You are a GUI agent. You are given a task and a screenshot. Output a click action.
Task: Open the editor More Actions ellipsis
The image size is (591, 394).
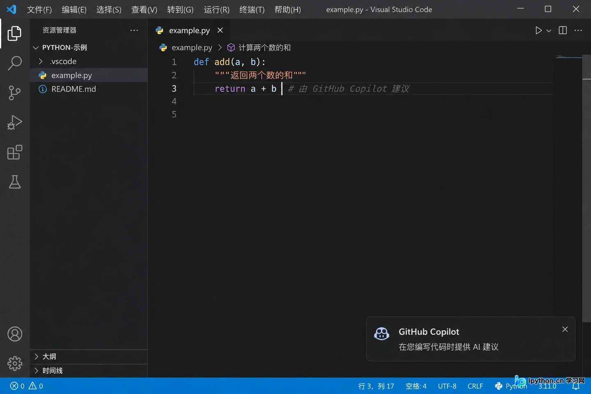point(578,30)
